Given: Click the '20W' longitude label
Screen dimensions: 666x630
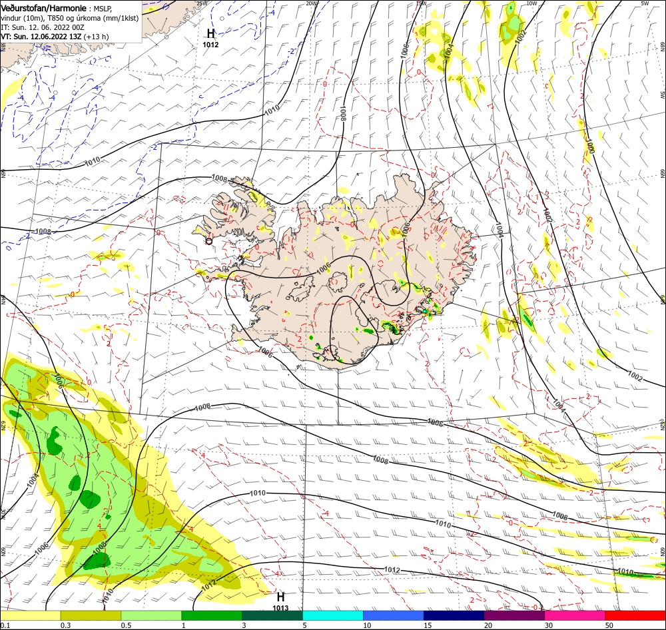Looking at the screenshot, I should [311, 3].
